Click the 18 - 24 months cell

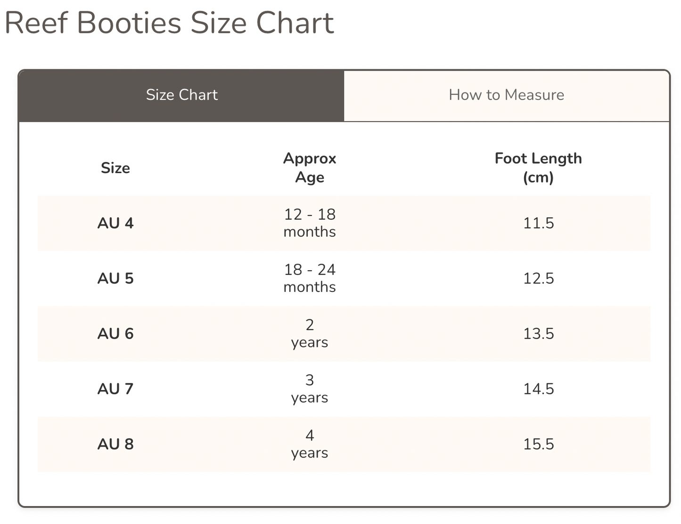[x=309, y=278]
